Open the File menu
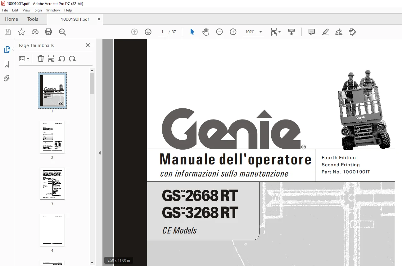This screenshot has height=266, width=402. 5,10
